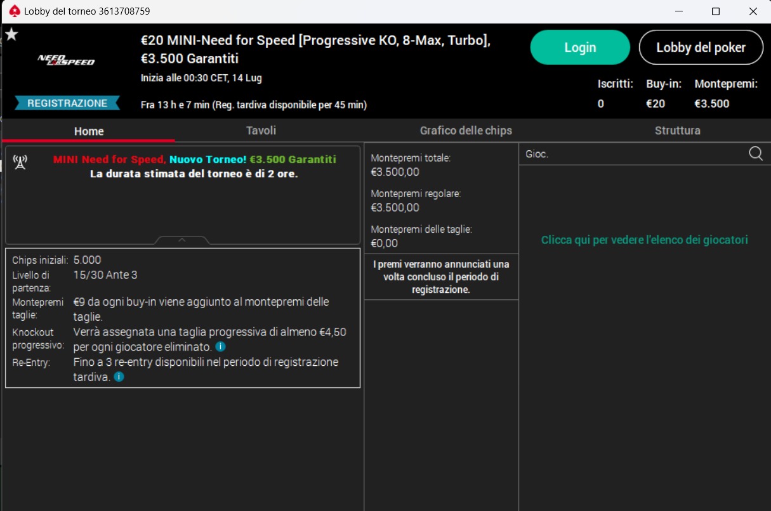Image resolution: width=771 pixels, height=511 pixels.
Task: Click the Chips iniziali value 5.000
Action: (87, 260)
